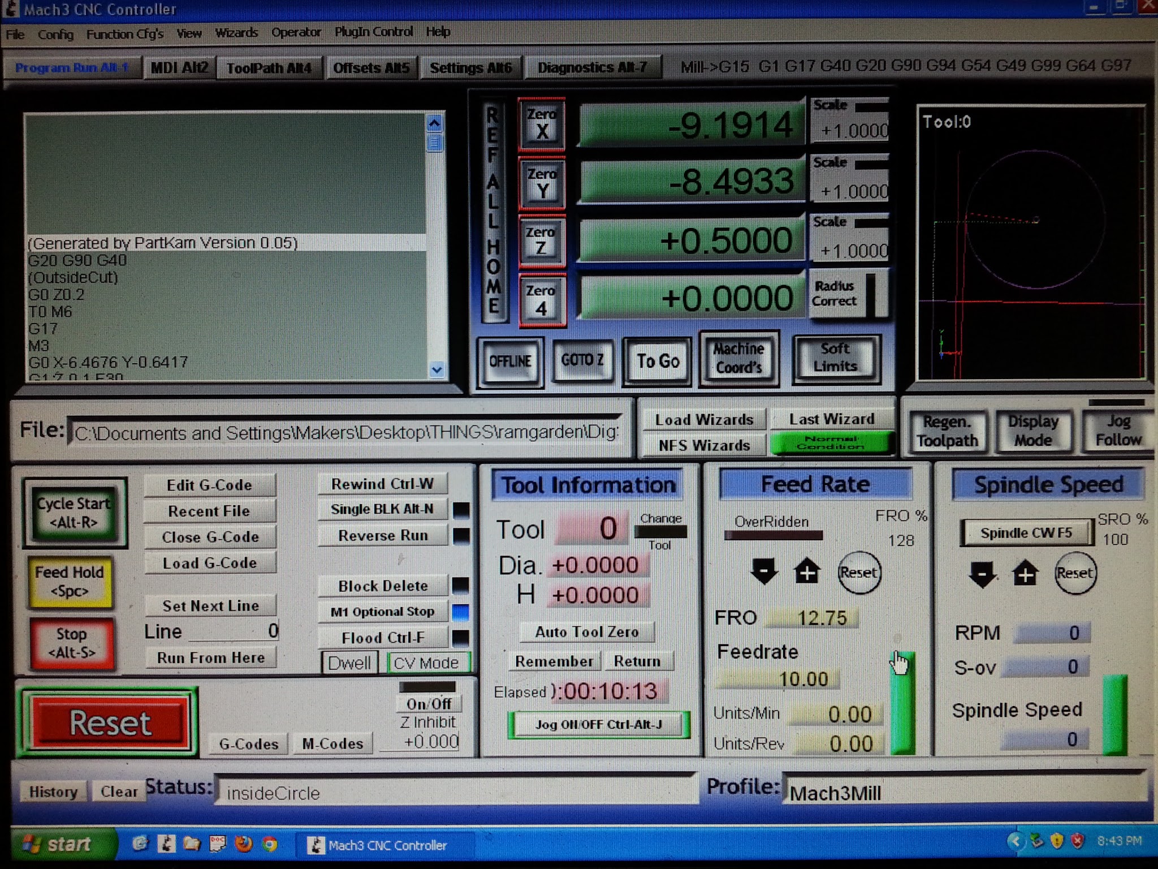Toggle Machine Coord's display
Image resolution: width=1158 pixels, height=869 pixels.
738,358
